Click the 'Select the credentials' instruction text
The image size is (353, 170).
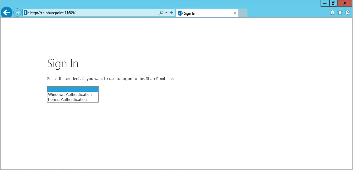[110, 79]
